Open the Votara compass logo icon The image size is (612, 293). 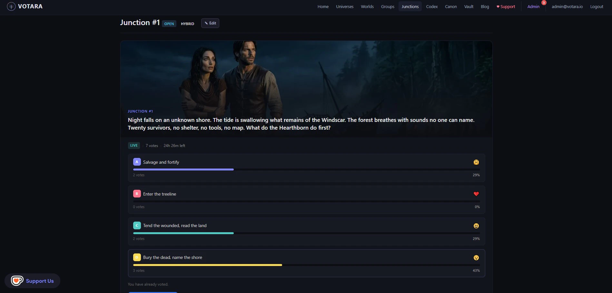click(x=11, y=6)
